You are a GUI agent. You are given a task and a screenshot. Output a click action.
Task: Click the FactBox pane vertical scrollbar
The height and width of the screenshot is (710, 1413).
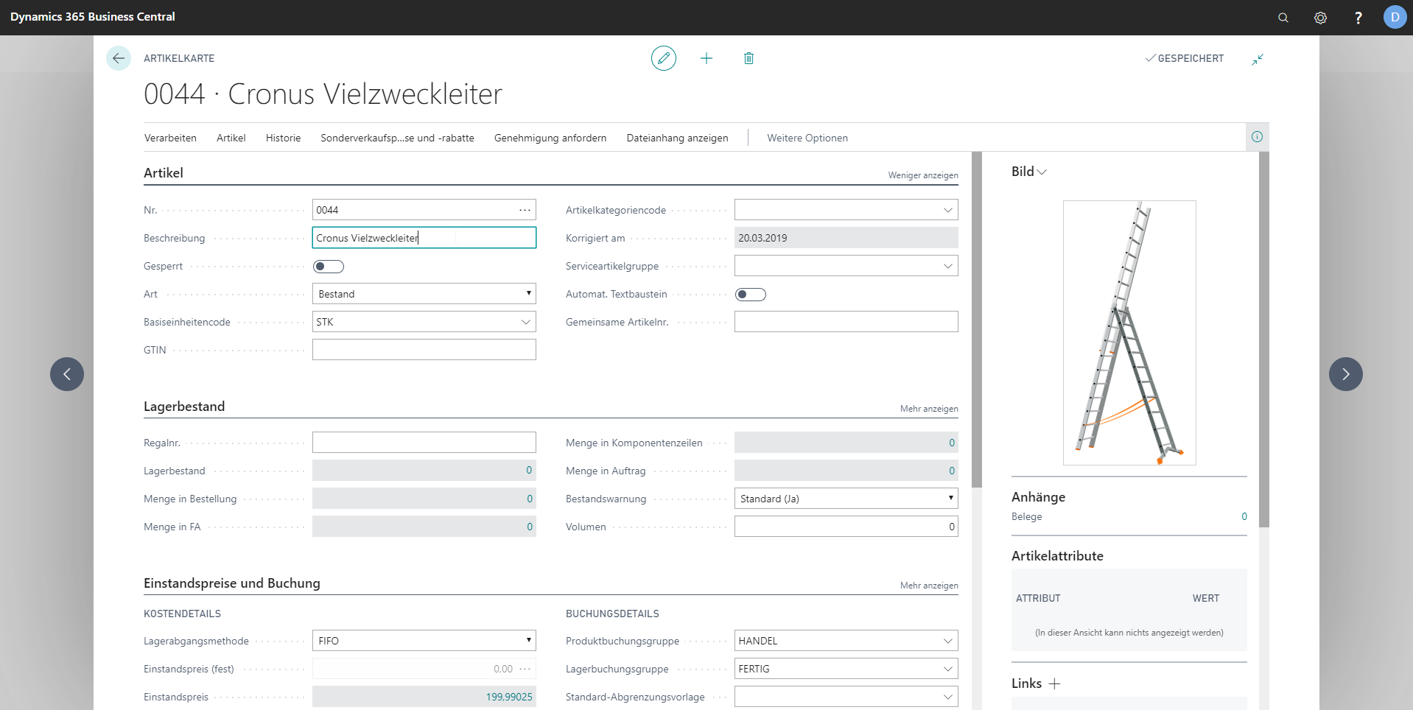point(1264,340)
